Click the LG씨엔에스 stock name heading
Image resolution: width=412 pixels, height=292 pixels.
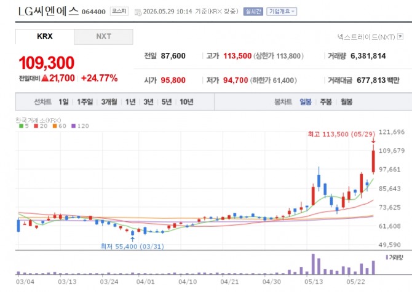(x=49, y=11)
